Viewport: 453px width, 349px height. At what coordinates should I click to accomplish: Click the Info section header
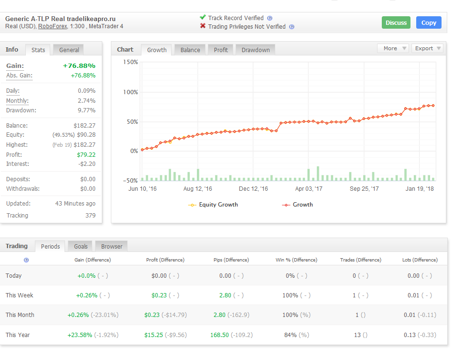(12, 49)
